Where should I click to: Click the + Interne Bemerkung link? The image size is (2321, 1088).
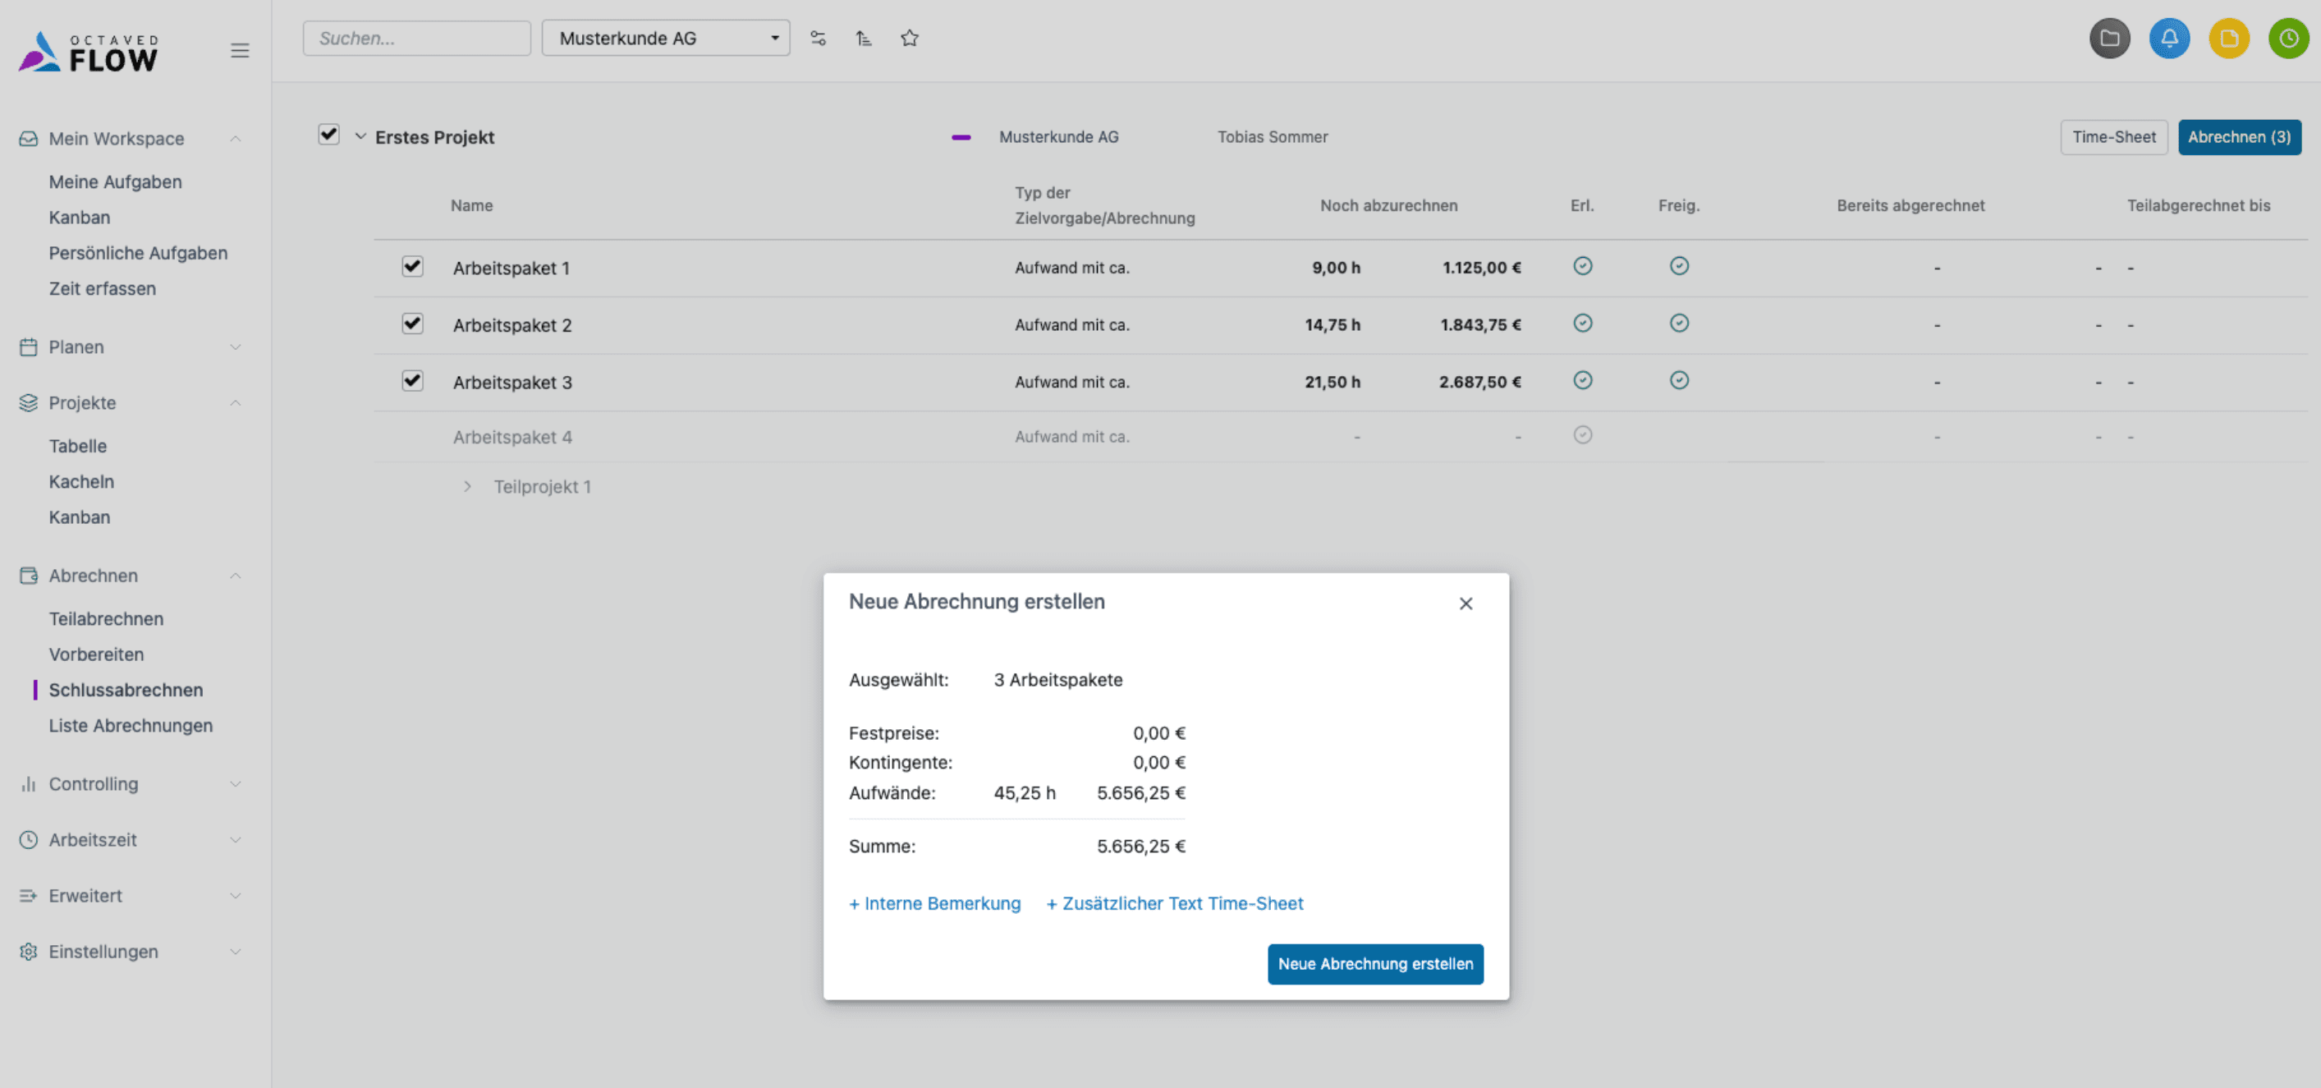tap(934, 903)
